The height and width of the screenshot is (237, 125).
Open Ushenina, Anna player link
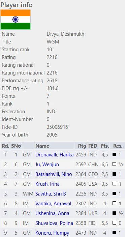tap(52, 213)
